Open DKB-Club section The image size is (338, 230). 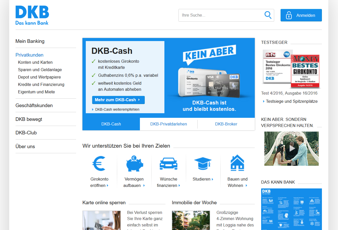tap(26, 133)
